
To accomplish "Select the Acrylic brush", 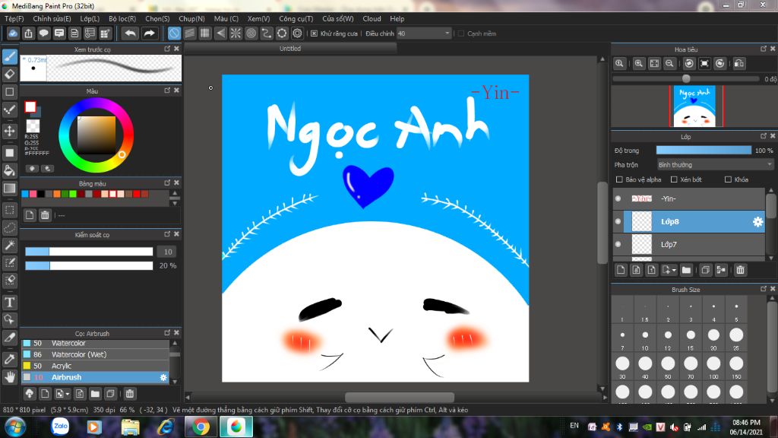I will click(95, 366).
